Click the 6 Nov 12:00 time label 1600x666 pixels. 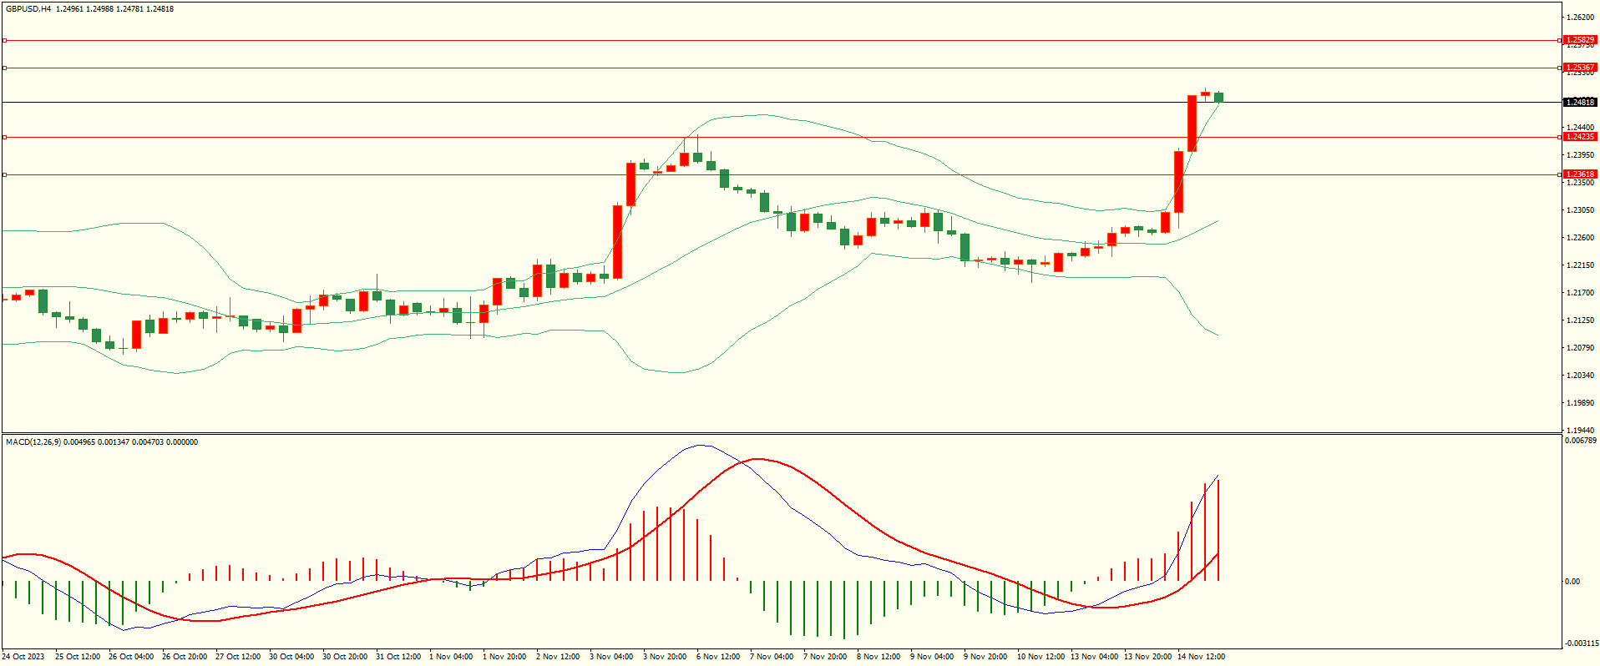tap(718, 657)
